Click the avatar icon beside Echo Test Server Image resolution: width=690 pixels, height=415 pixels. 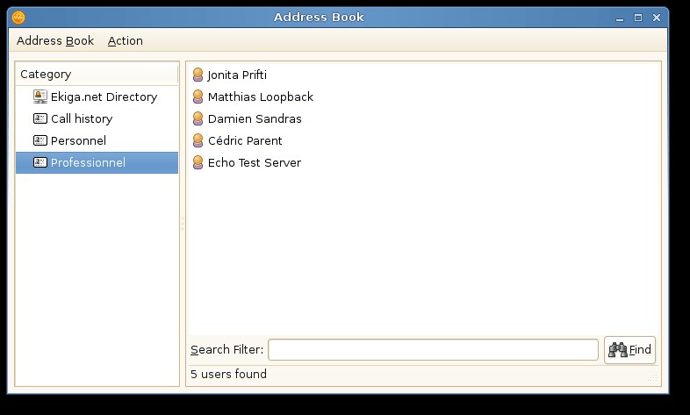click(198, 162)
